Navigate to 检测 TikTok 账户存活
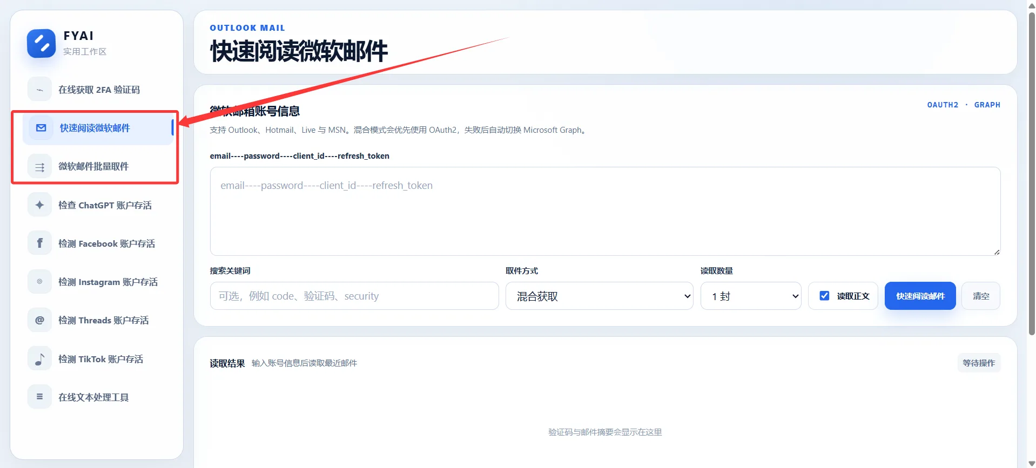This screenshot has height=468, width=1036. [x=98, y=359]
